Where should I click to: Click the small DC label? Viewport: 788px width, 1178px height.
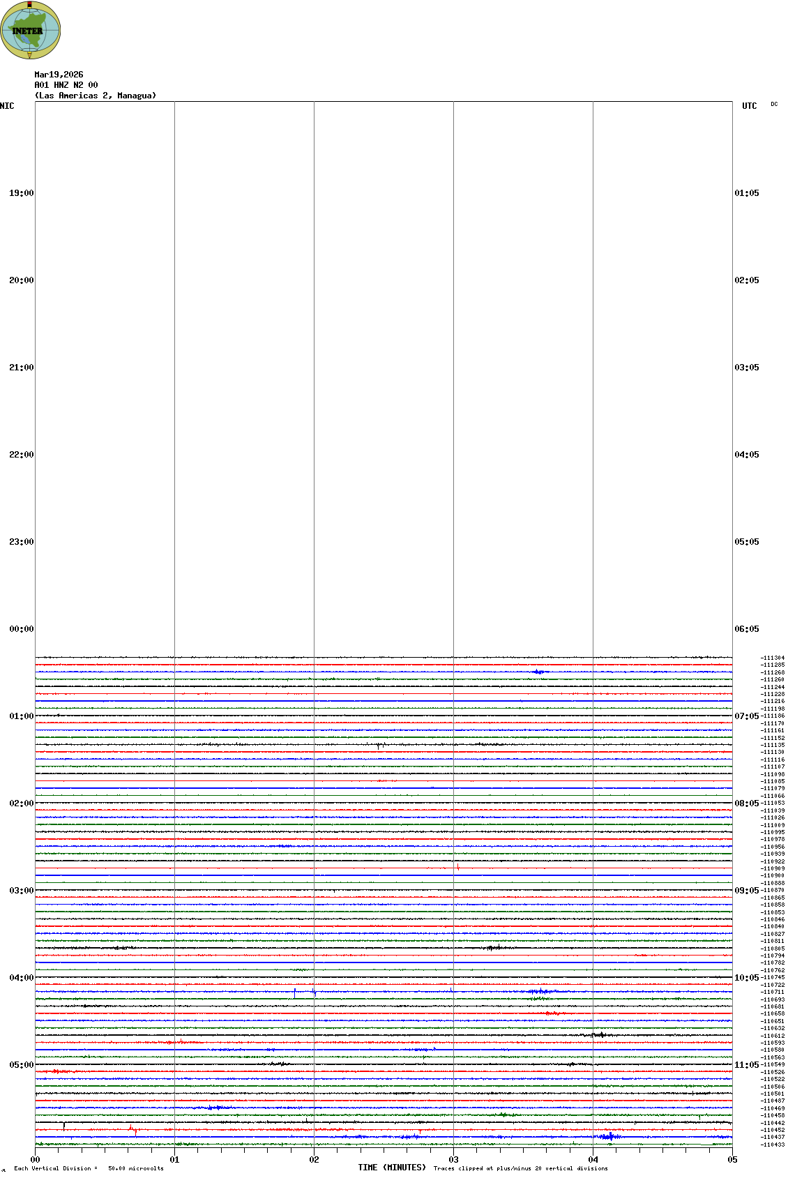774,104
